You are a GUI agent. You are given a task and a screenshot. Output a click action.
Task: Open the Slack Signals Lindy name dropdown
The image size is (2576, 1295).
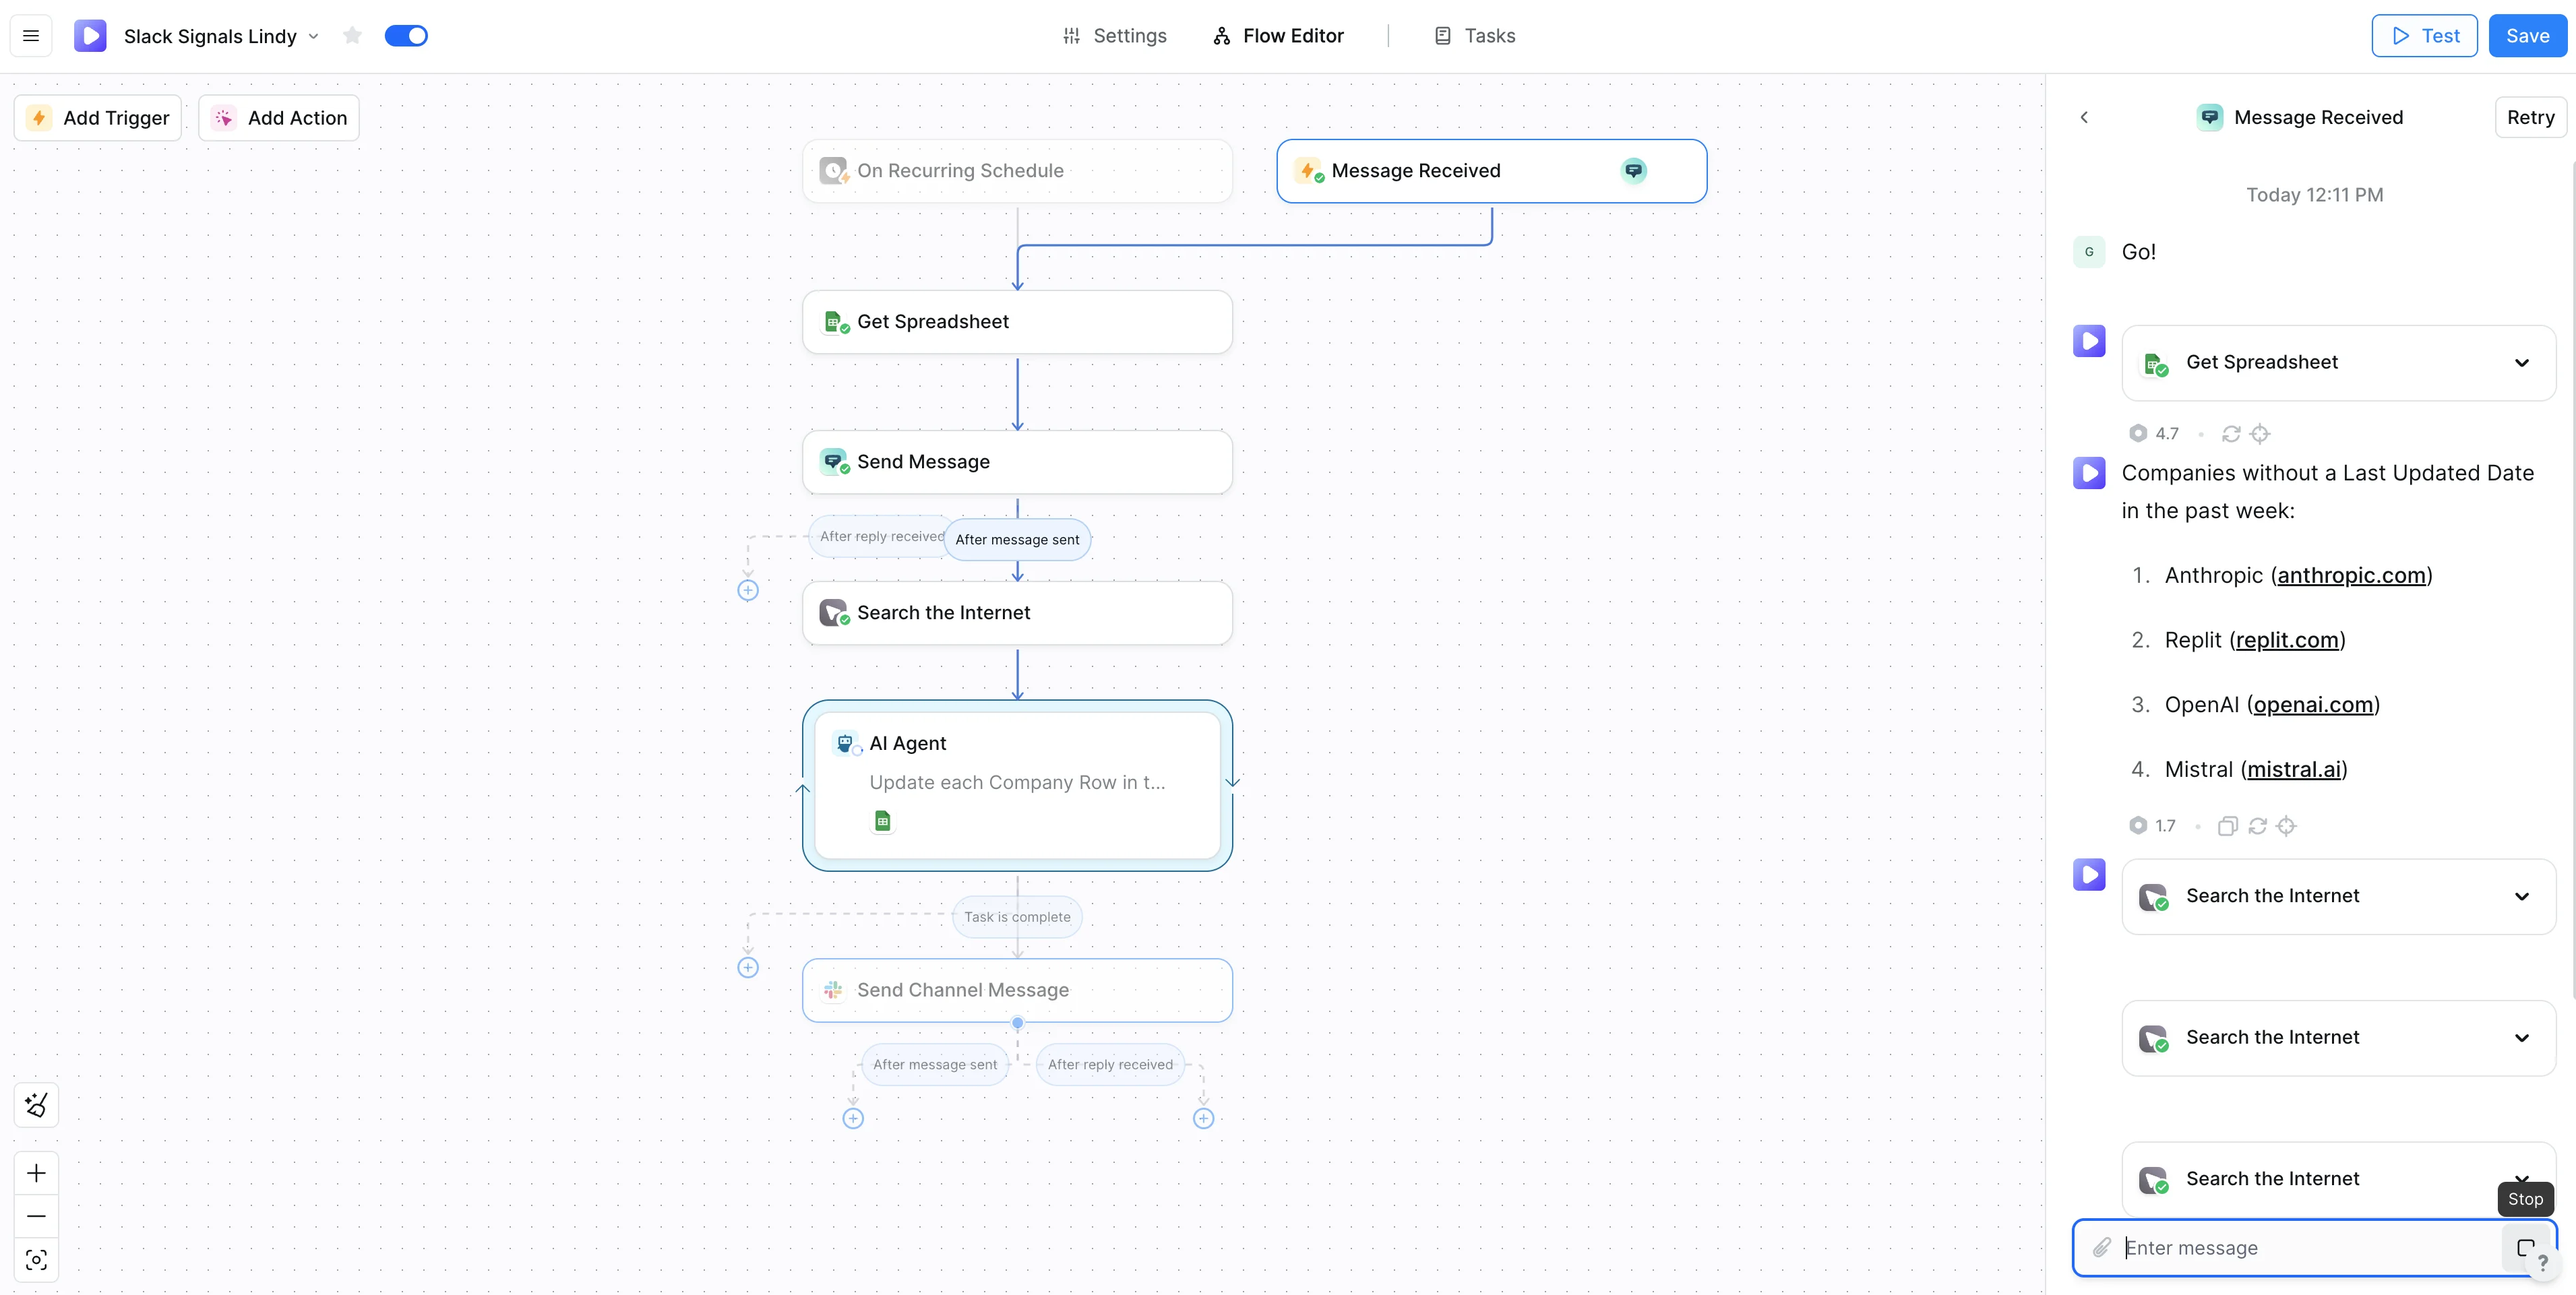[x=313, y=36]
